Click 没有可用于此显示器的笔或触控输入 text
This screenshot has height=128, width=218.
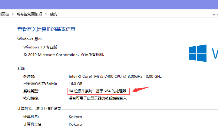pos(98,98)
